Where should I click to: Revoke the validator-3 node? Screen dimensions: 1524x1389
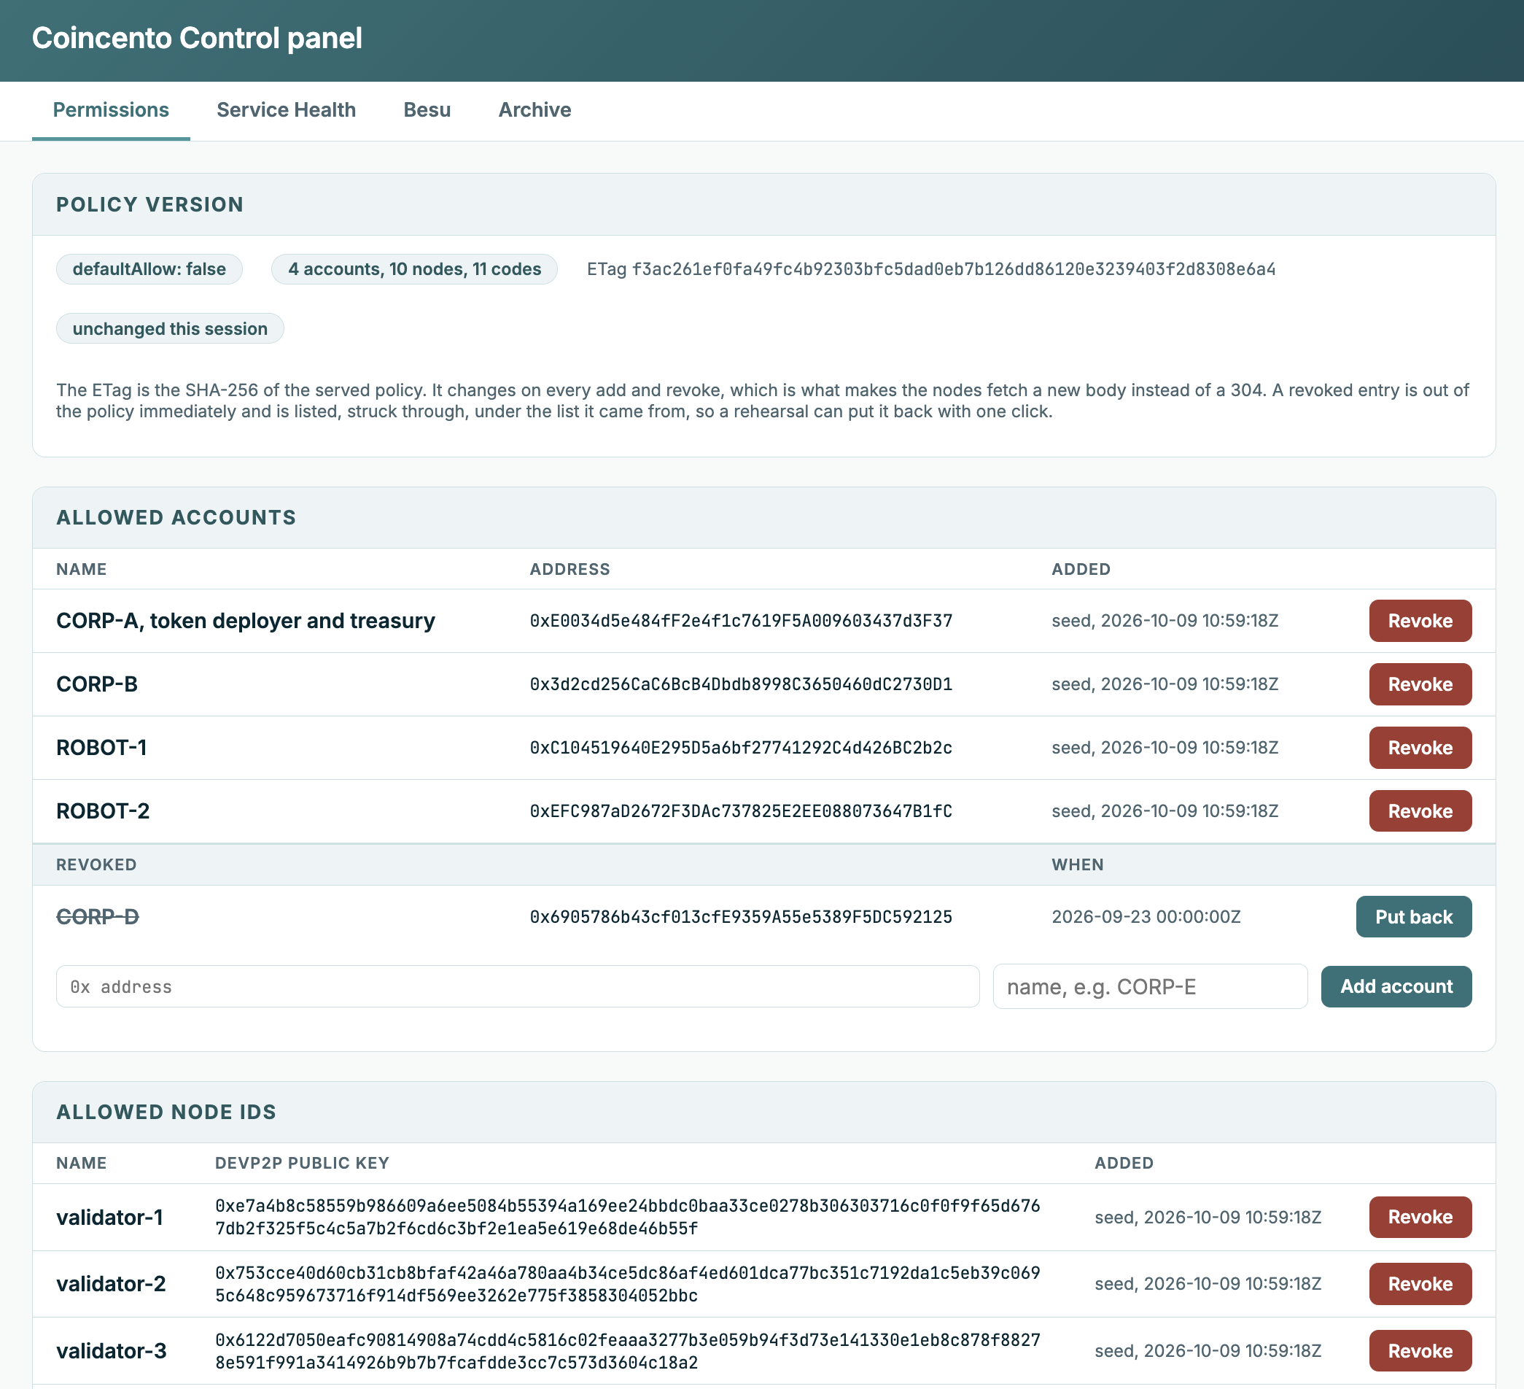(x=1420, y=1351)
